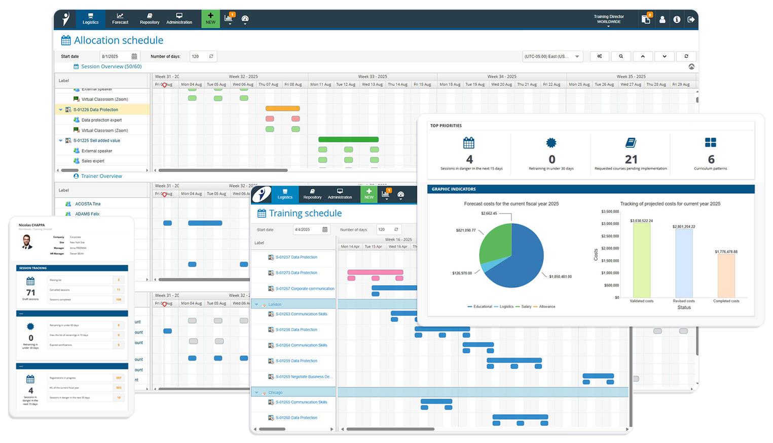Click the up chevron button in toolbar
Viewport: 773px width, 443px height.
[x=643, y=56]
